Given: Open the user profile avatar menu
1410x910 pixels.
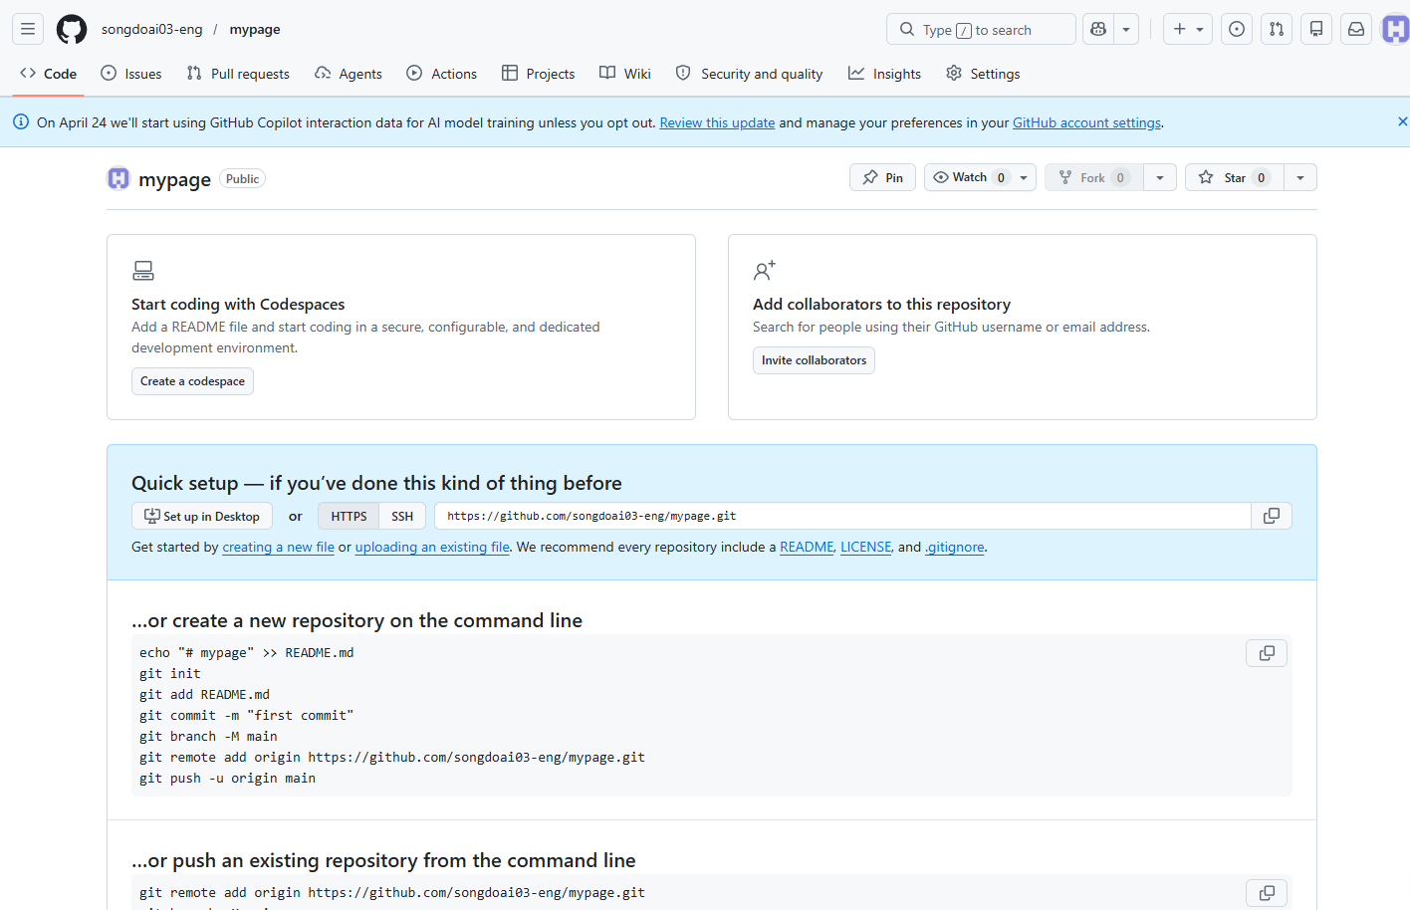Looking at the screenshot, I should tap(1396, 29).
